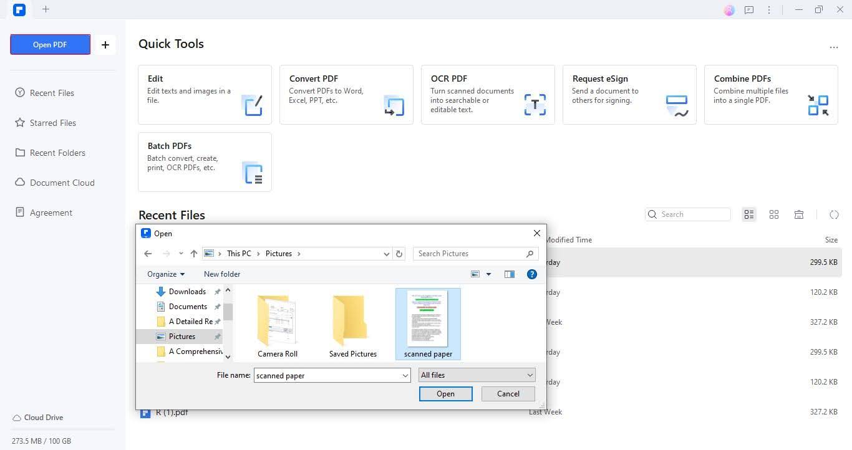
Task: Click the Open button to load scanned paper
Action: click(x=445, y=393)
